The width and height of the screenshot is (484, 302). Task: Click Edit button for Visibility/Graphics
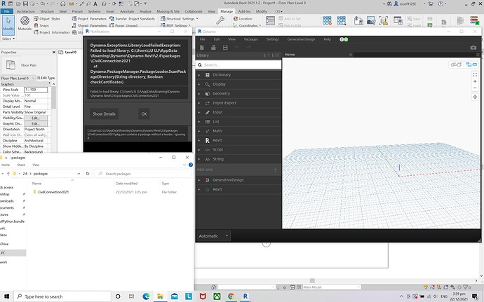pyautogui.click(x=36, y=118)
